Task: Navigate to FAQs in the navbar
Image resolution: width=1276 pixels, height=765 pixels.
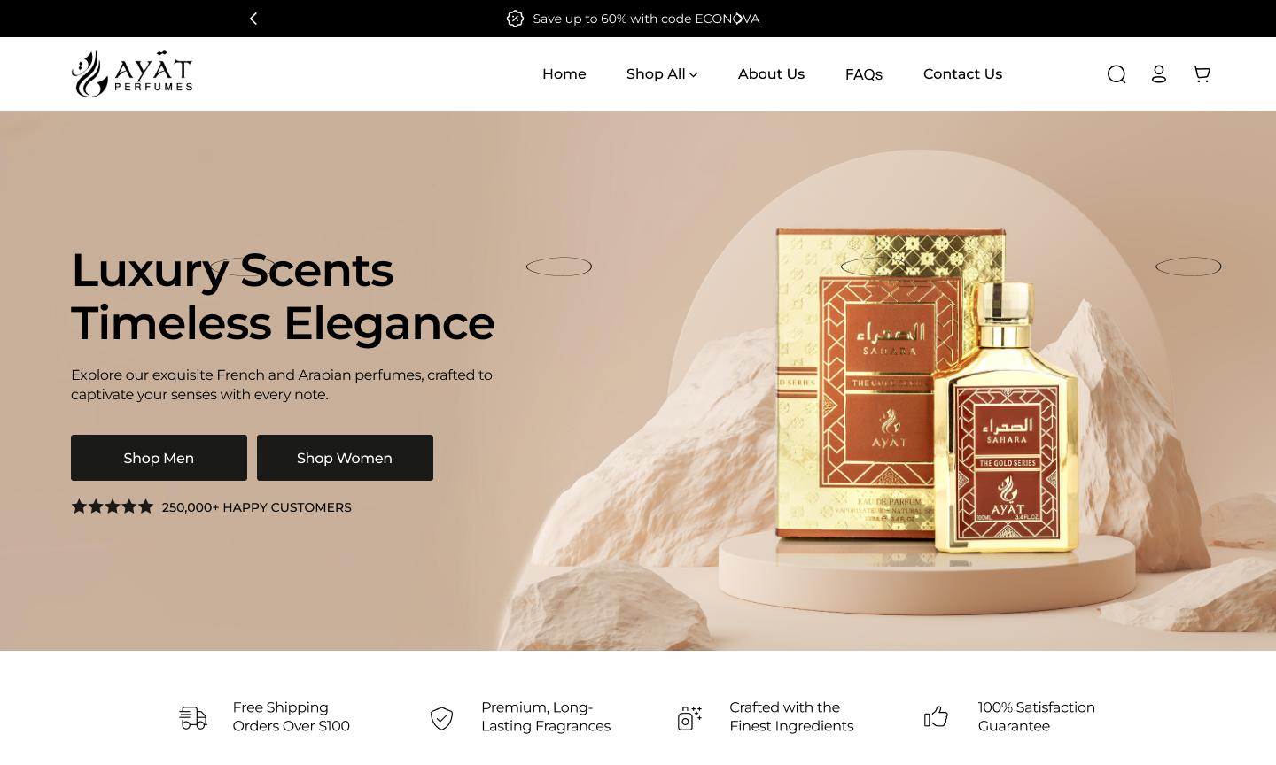Action: [864, 74]
